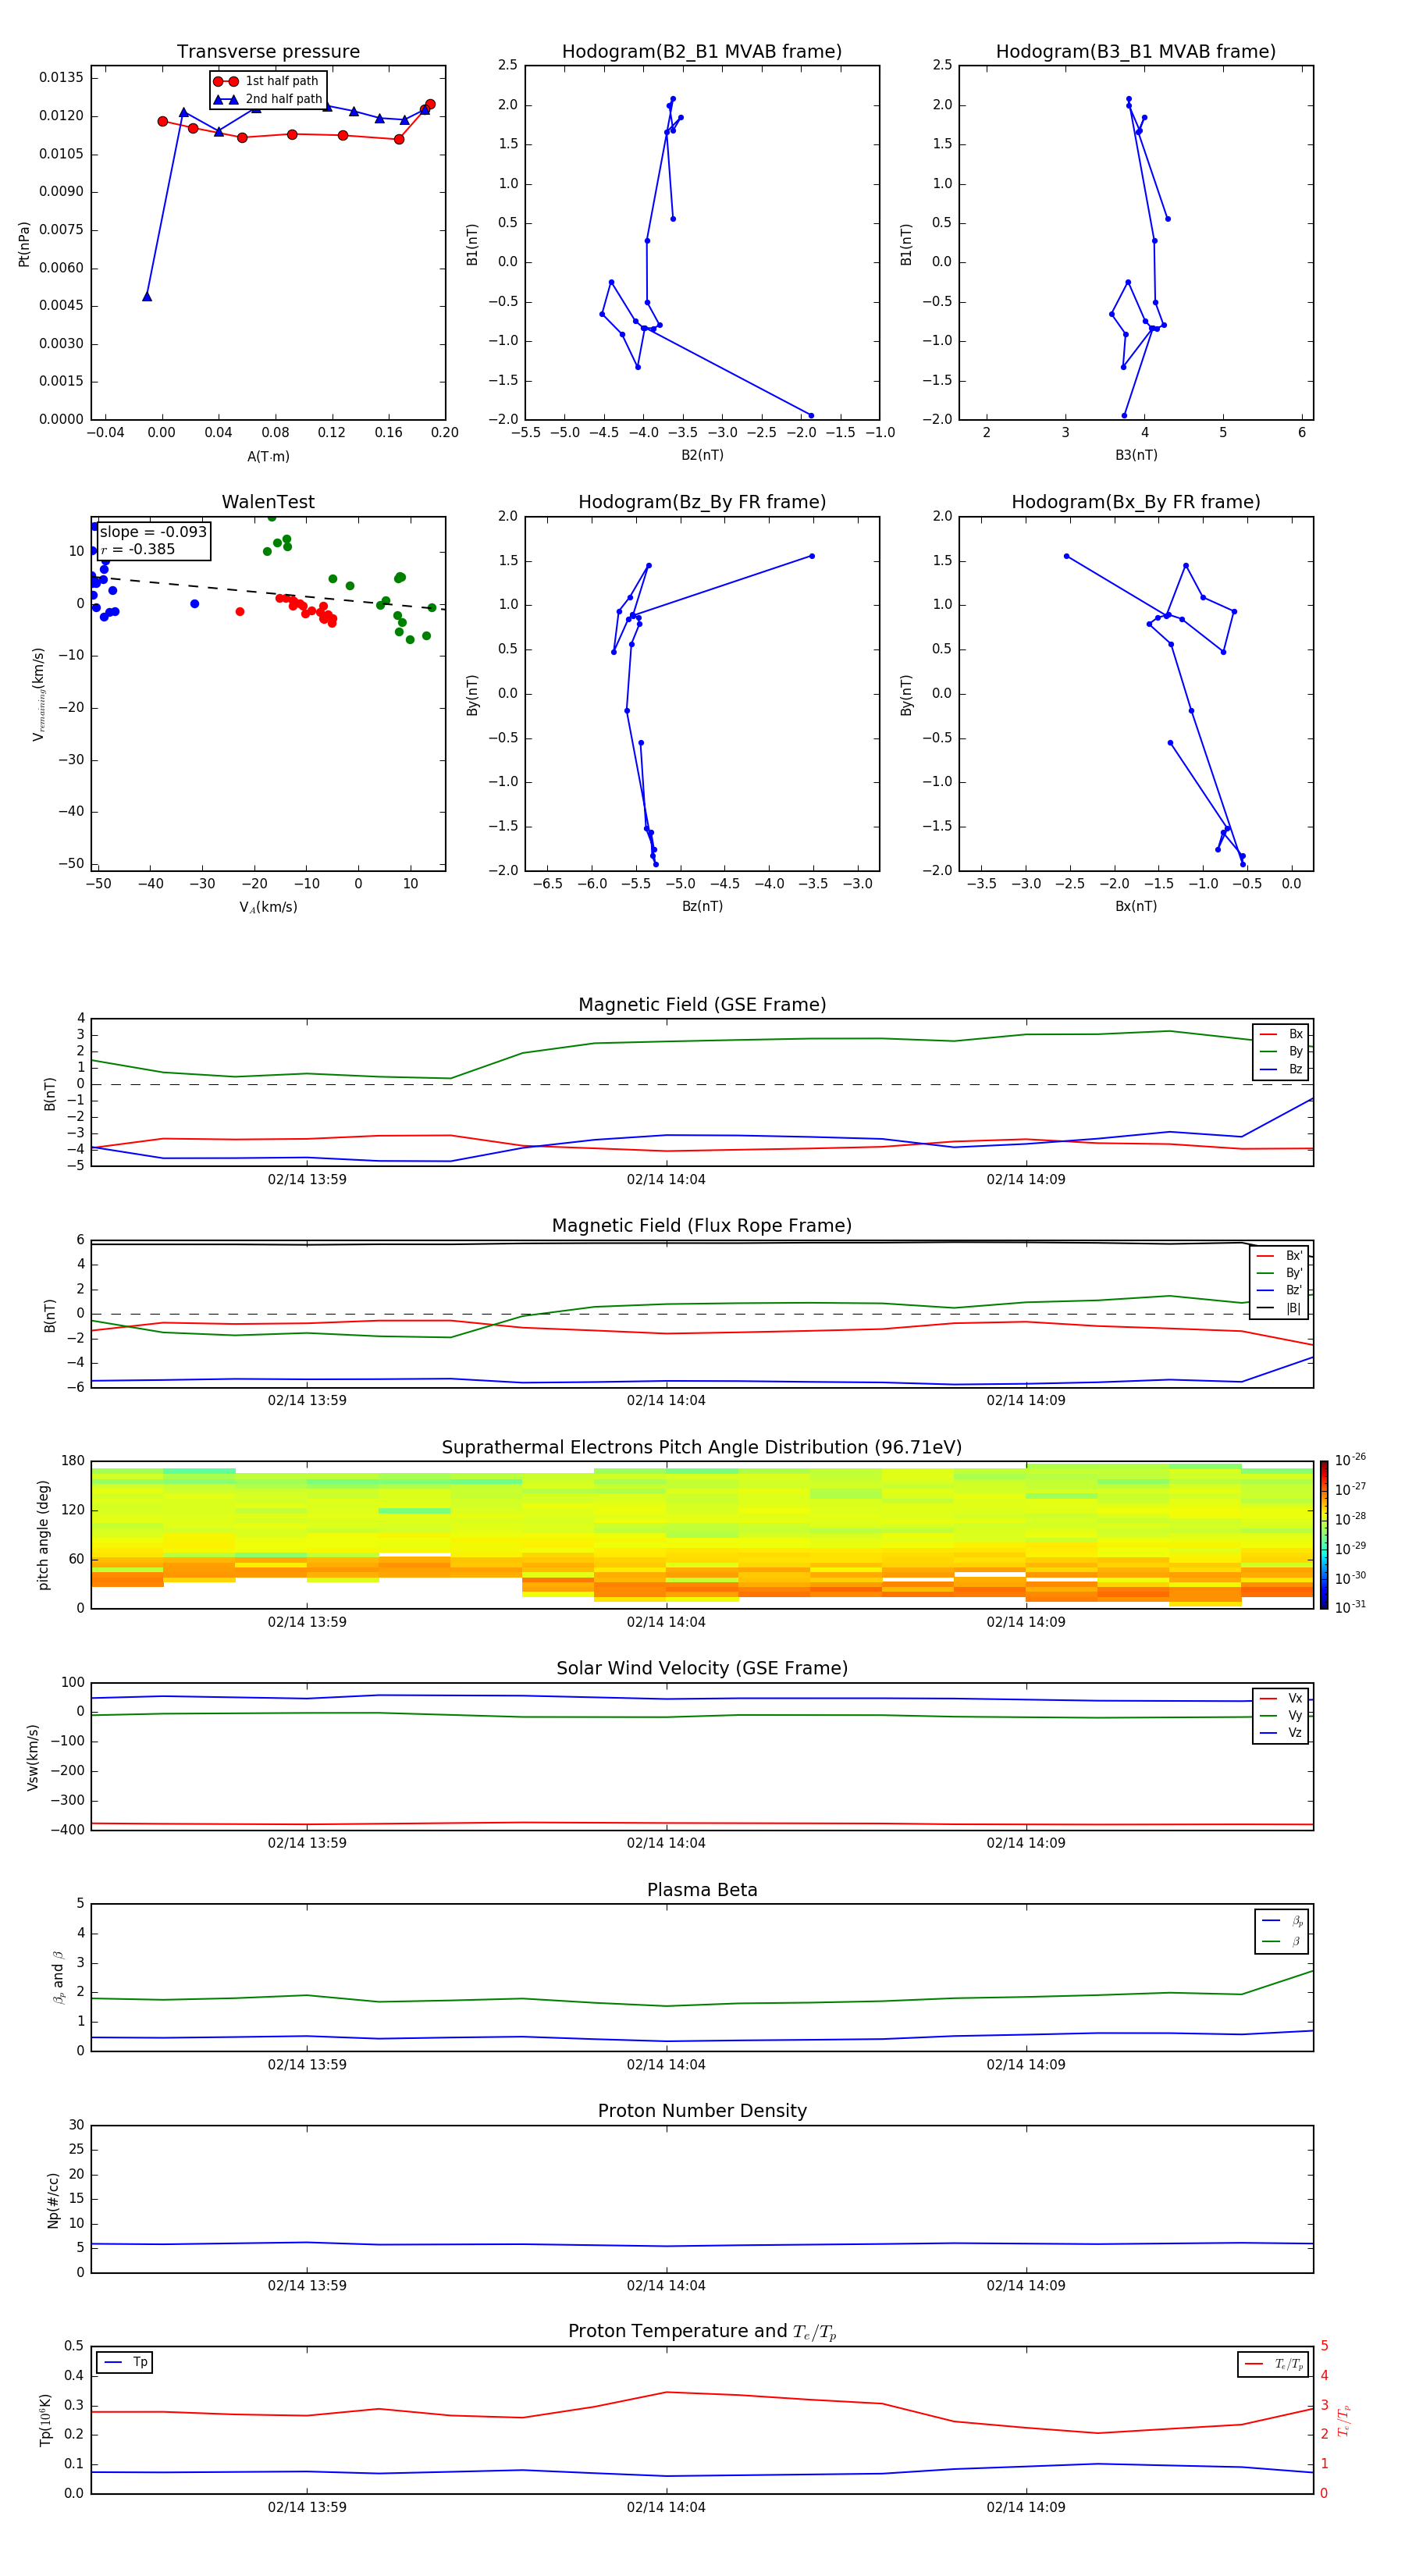Click lowest blue triangle in Transverse pressure plot
This screenshot has height=2576, width=1405.
click(x=147, y=296)
